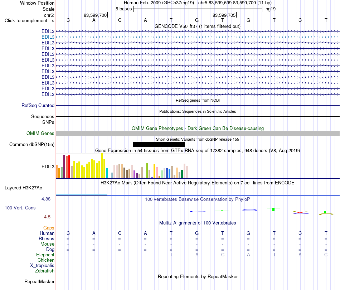Click the 'Human Feb. 2009 (GRCh37/hg19)' assembly text
The height and width of the screenshot is (290, 340).
159,3
